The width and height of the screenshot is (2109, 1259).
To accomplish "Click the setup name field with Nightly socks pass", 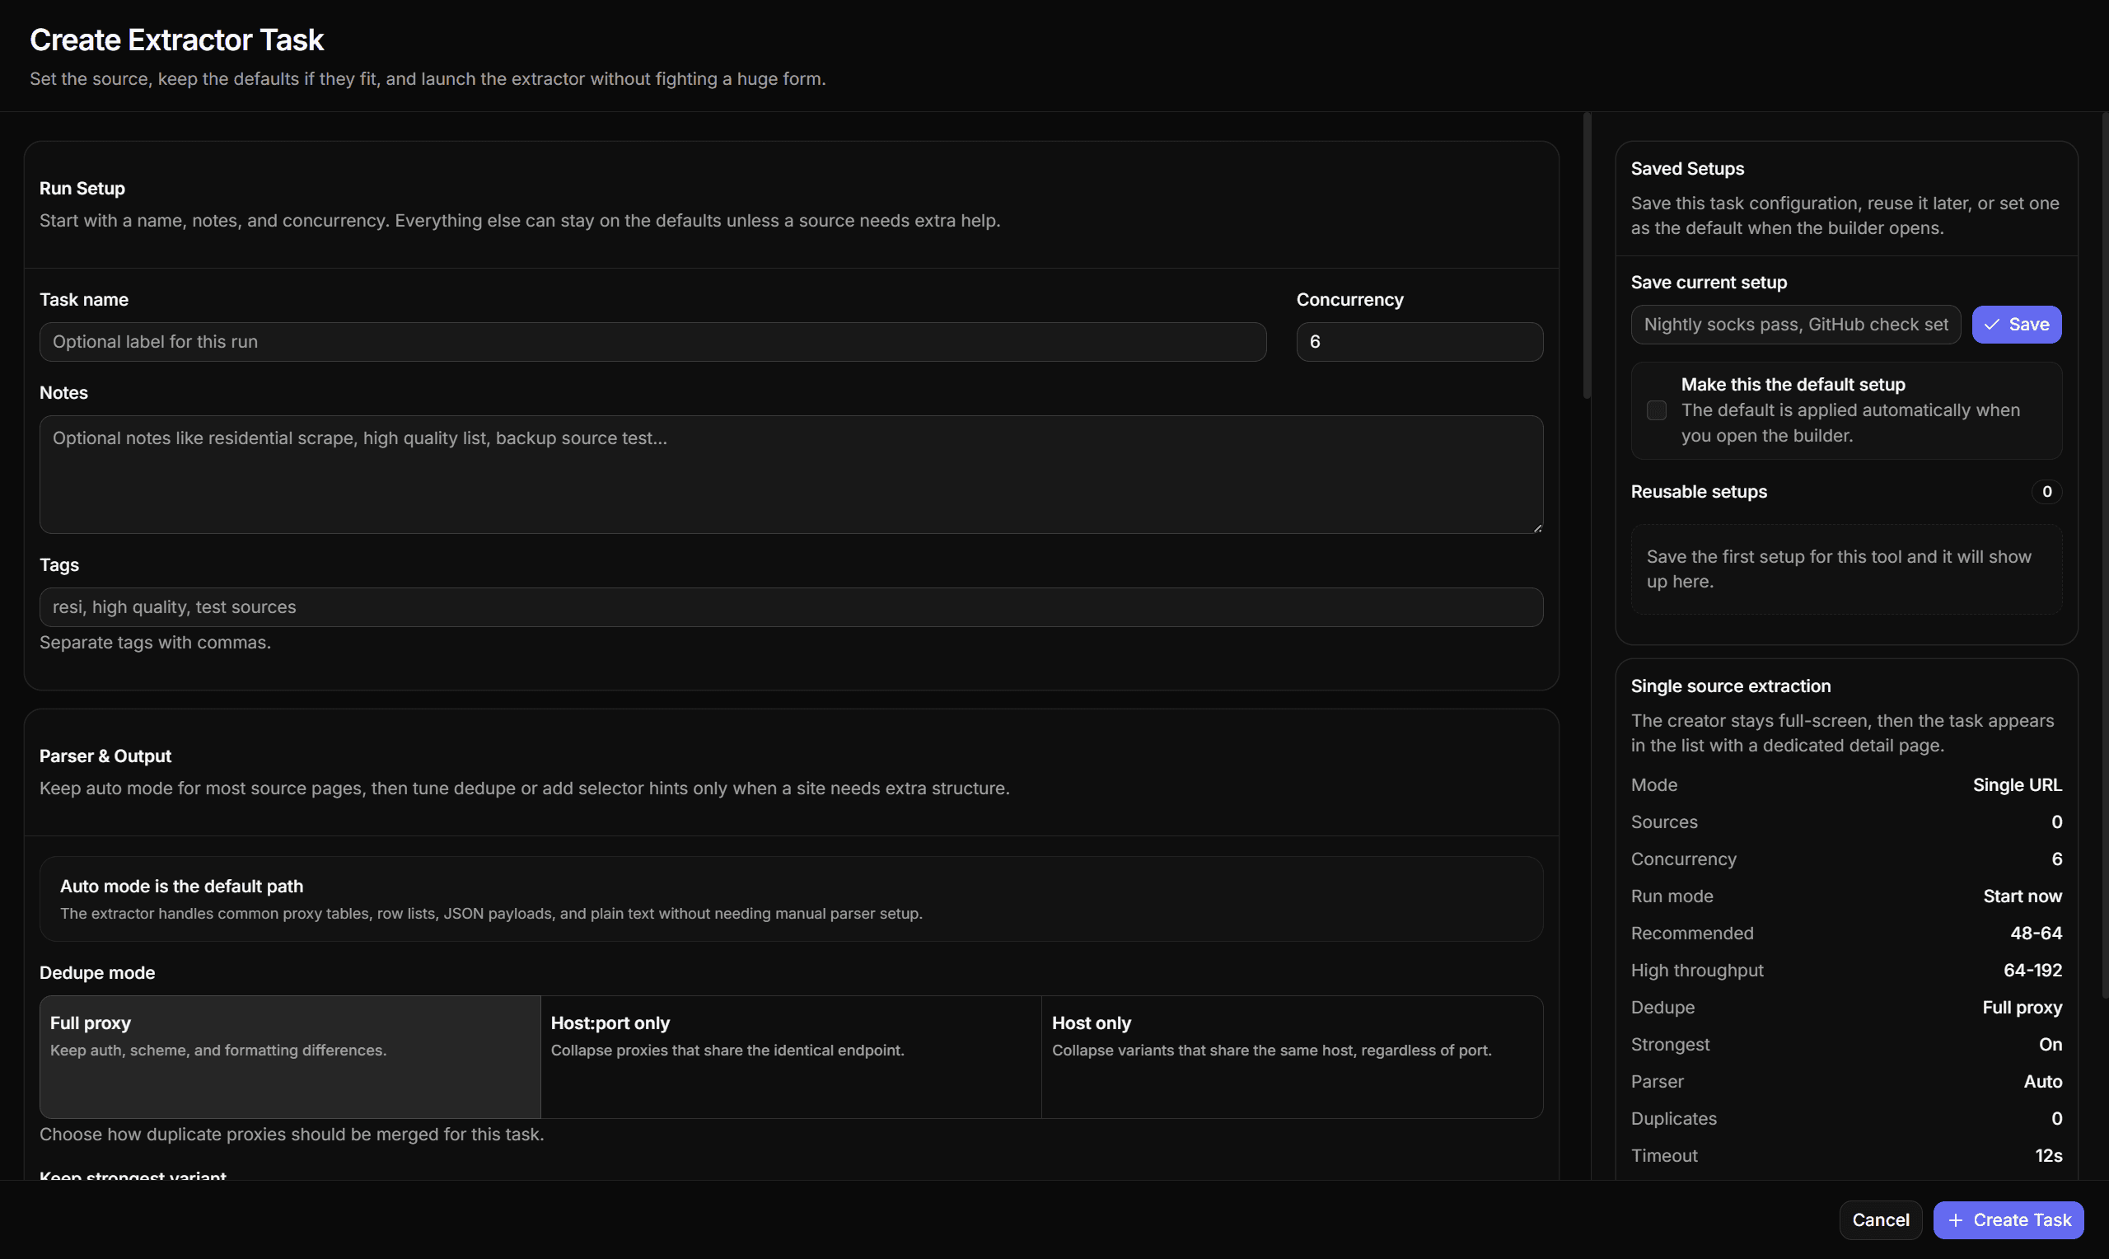I will [x=1794, y=324].
